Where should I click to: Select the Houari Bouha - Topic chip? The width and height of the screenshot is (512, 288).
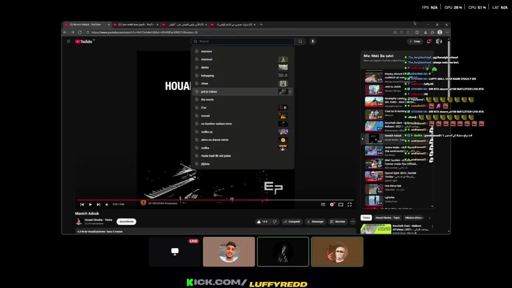coord(388,218)
